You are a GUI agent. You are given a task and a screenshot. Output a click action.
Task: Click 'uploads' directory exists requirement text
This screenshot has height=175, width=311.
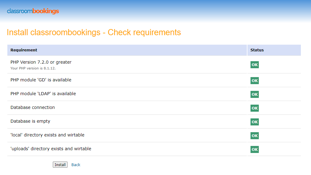click(x=51, y=149)
